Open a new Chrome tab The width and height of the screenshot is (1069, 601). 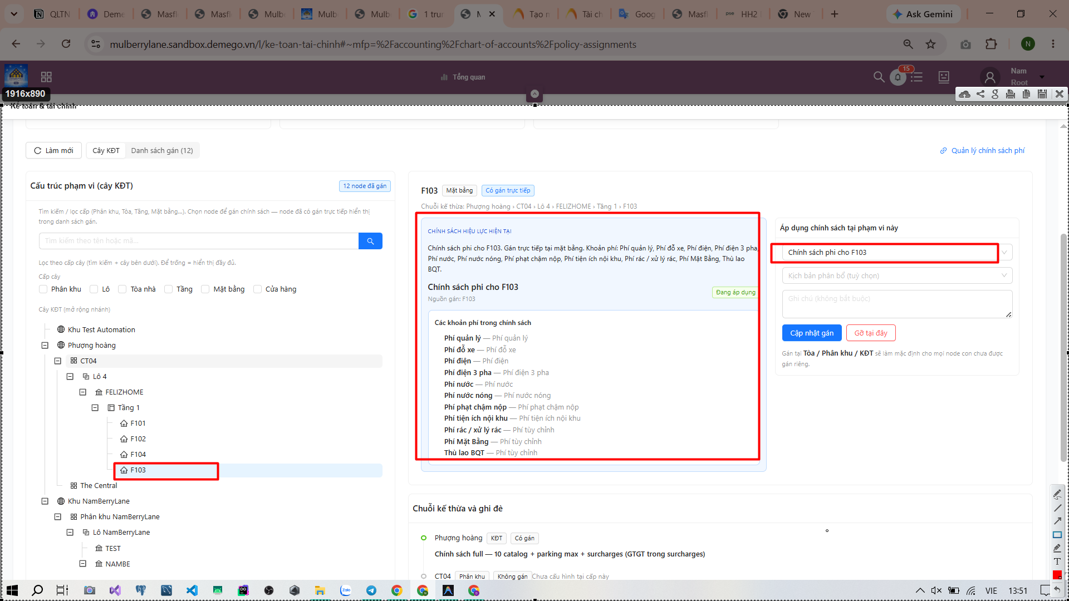click(x=834, y=14)
